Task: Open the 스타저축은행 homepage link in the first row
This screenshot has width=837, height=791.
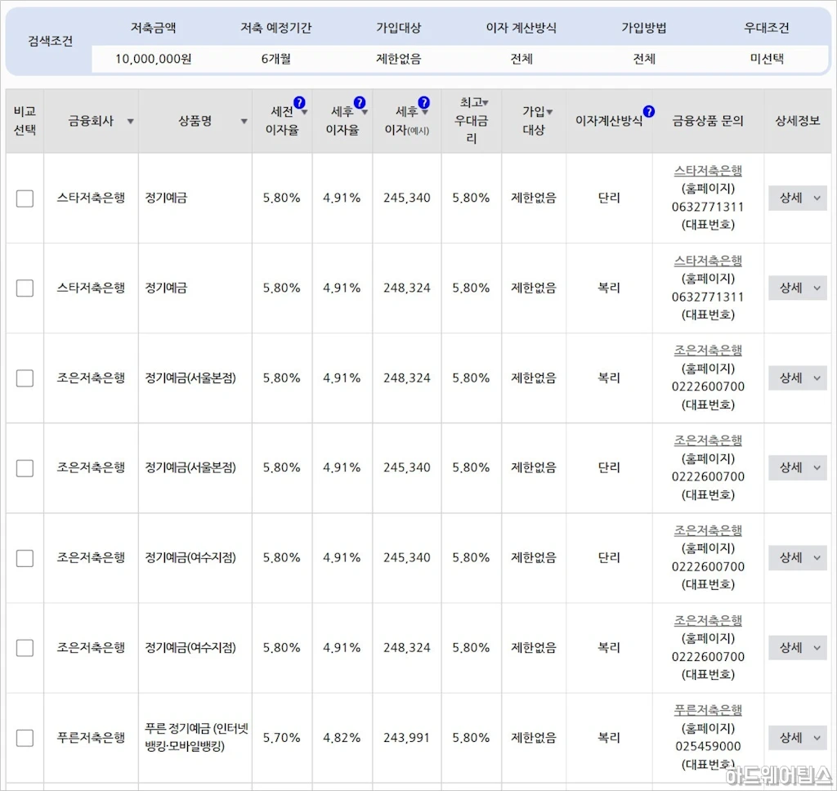Action: click(708, 171)
